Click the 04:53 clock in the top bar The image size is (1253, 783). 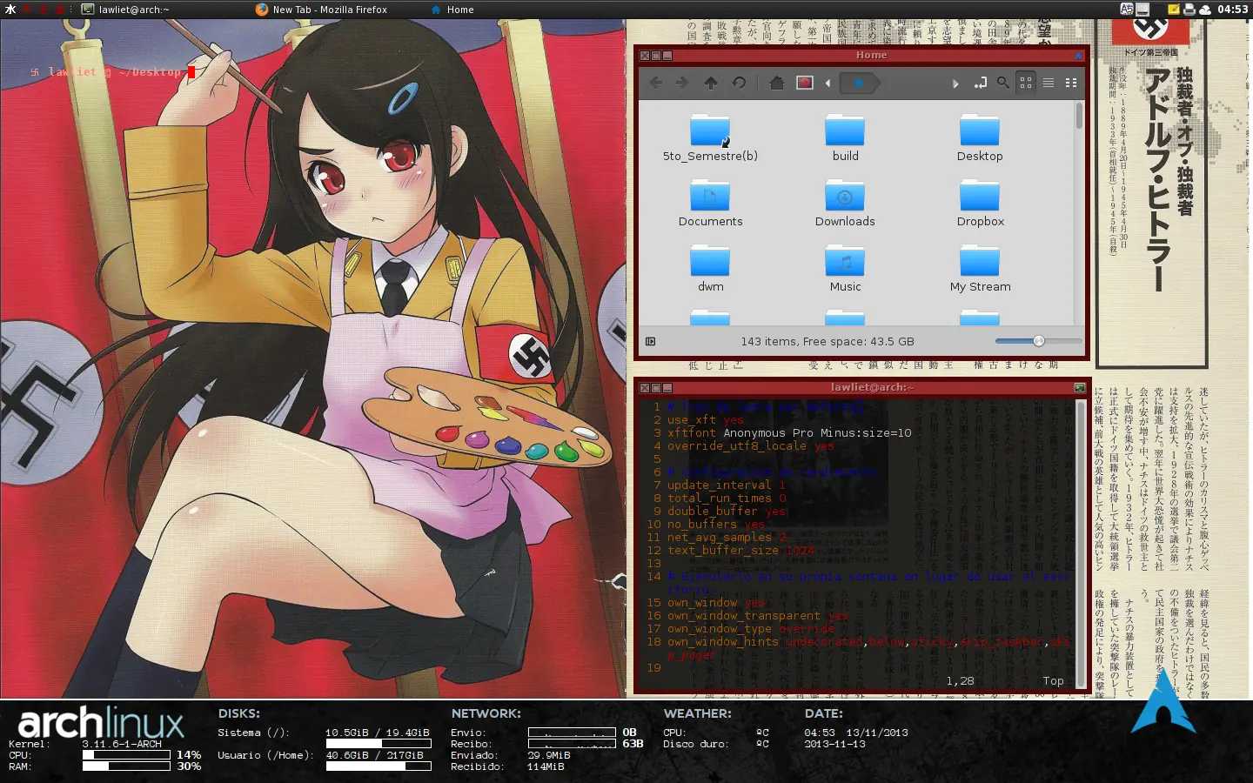point(1232,10)
